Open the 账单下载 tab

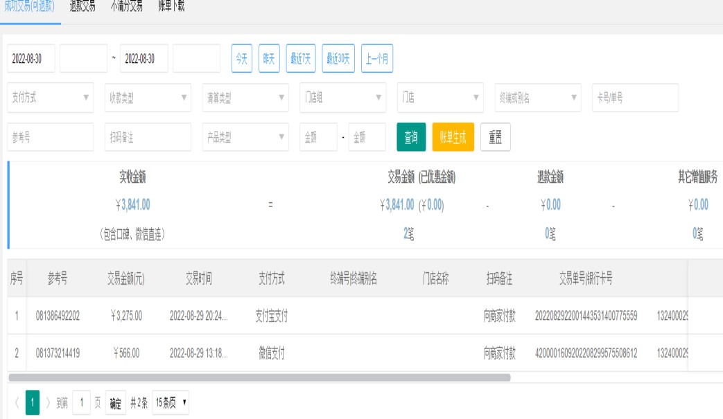171,7
